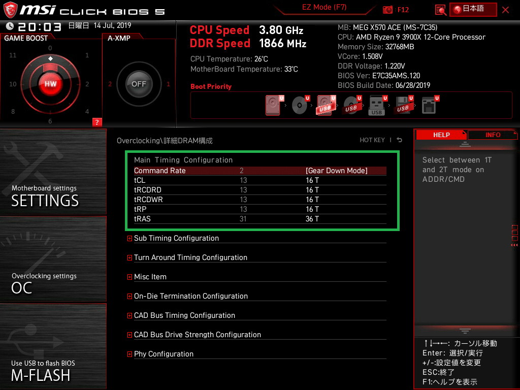Select the tCL timing row

tap(260, 180)
